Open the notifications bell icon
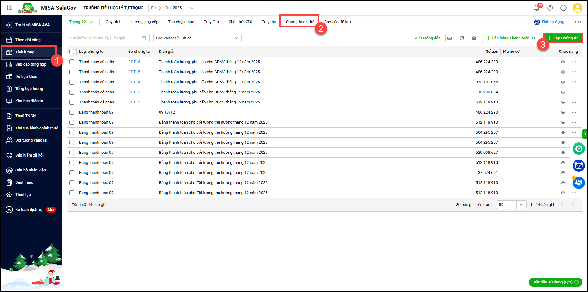588x292 pixels. [536, 8]
